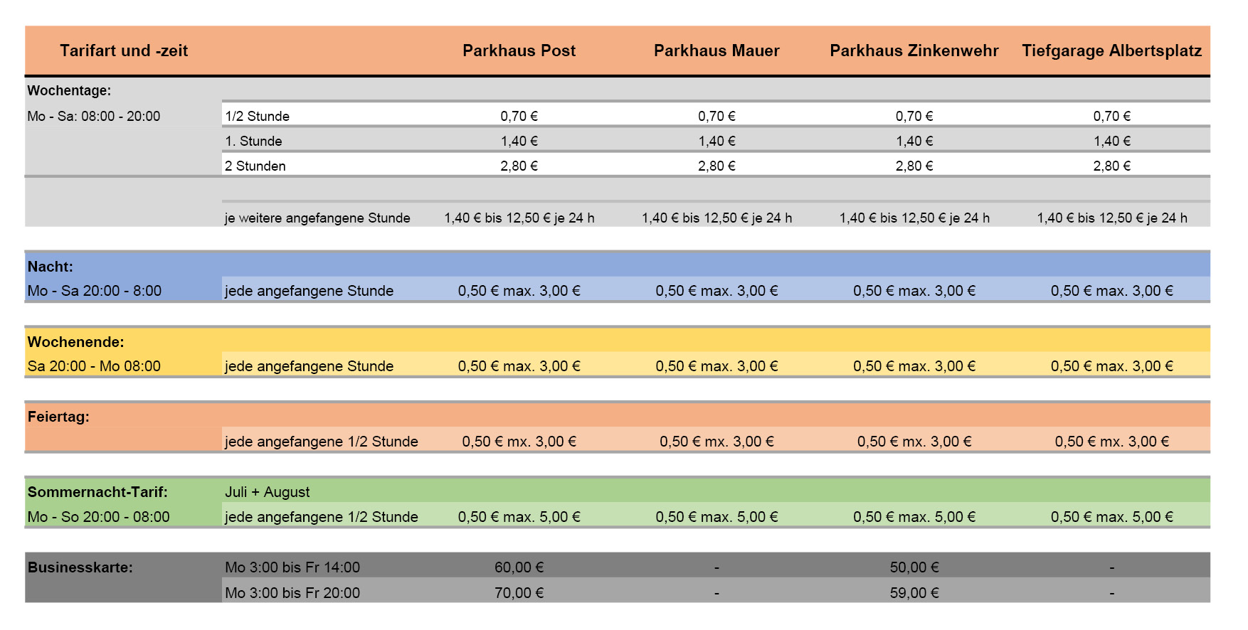Viewport: 1248px width, 630px height.
Task: Click 'jede angefangene Stunde' in Wochenende row
Action: point(310,366)
